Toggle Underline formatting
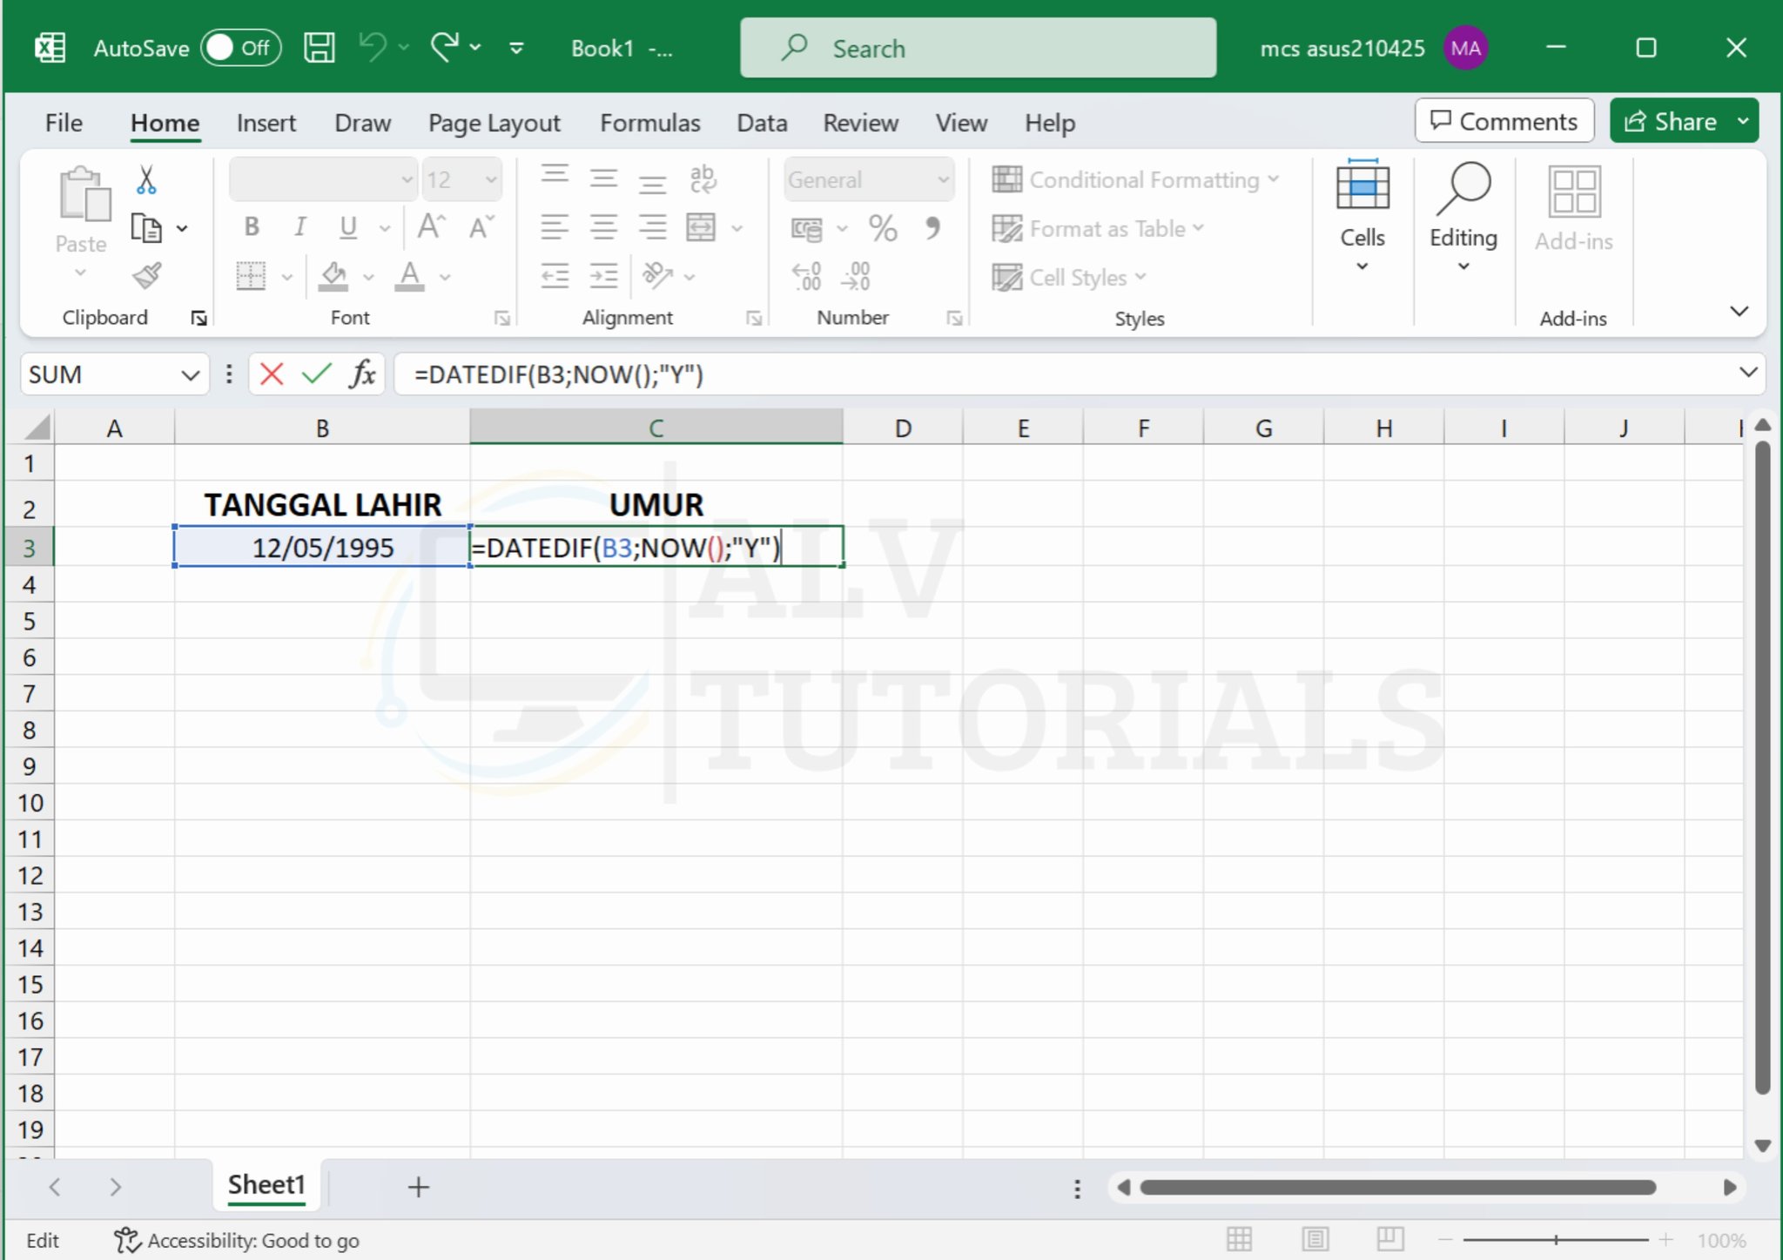This screenshot has width=1783, height=1260. coord(348,227)
